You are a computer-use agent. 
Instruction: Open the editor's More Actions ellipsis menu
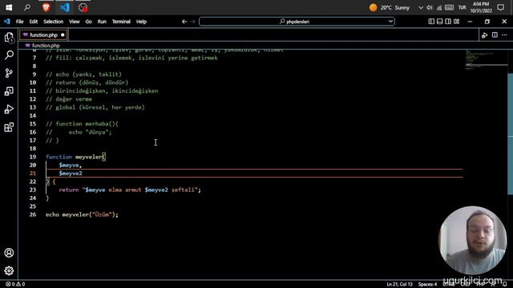(x=504, y=35)
